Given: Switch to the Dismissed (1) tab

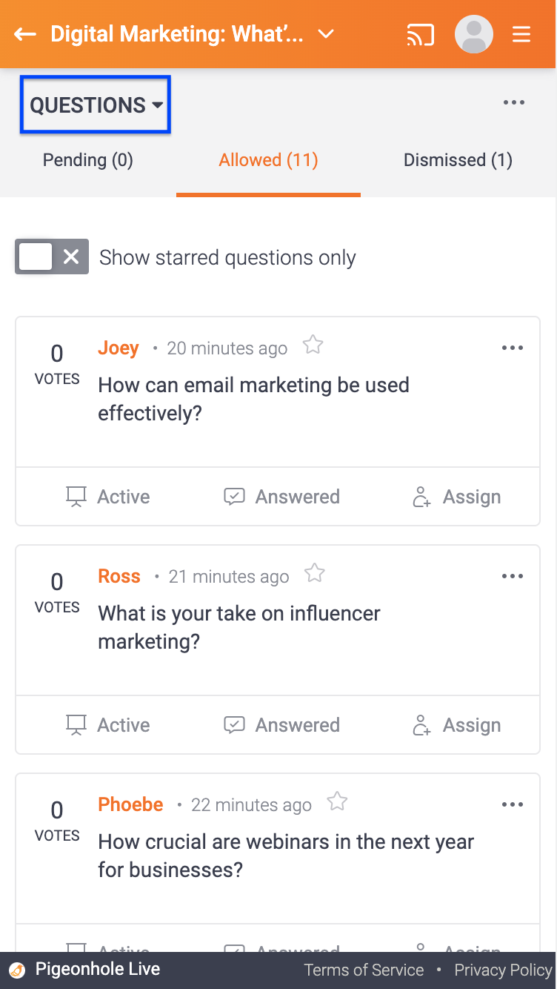Looking at the screenshot, I should 458,160.
